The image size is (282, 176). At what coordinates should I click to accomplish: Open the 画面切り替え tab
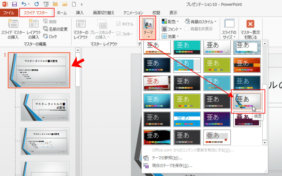click(104, 13)
